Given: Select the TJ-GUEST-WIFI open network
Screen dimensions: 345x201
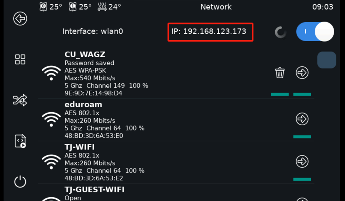Looking at the screenshot, I should pyautogui.click(x=95, y=190).
